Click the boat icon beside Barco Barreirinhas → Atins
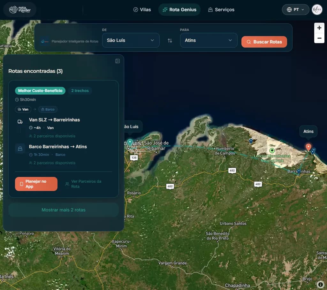The height and width of the screenshot is (290, 327). pos(20,148)
